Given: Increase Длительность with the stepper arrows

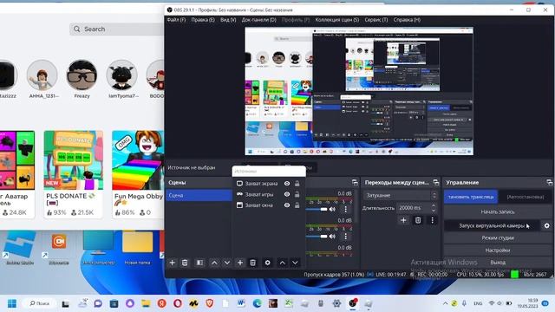Looking at the screenshot, I should tap(434, 205).
